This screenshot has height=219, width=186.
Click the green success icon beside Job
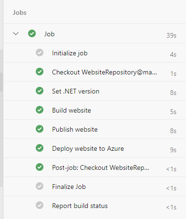pos(32,33)
